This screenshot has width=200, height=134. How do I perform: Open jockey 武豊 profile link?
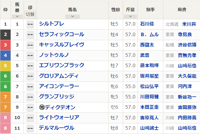[x=145, y=55]
